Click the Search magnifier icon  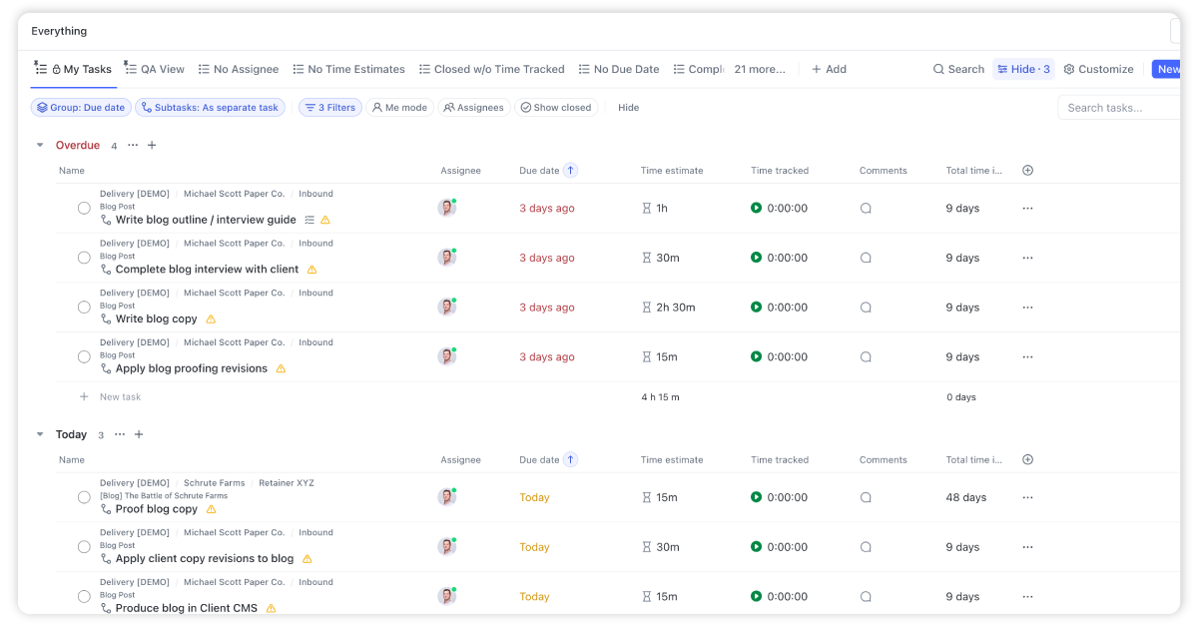[x=938, y=69]
